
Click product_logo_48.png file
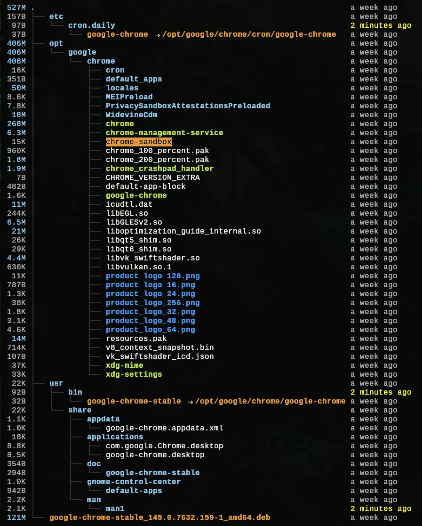(150, 321)
